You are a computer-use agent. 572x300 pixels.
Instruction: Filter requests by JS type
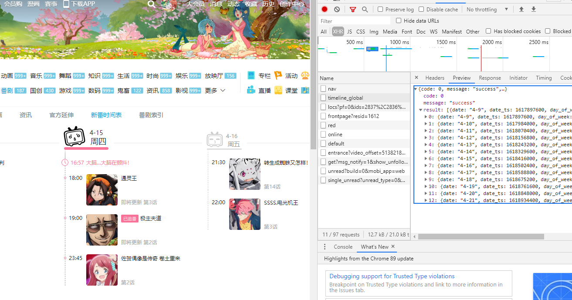pyautogui.click(x=349, y=31)
